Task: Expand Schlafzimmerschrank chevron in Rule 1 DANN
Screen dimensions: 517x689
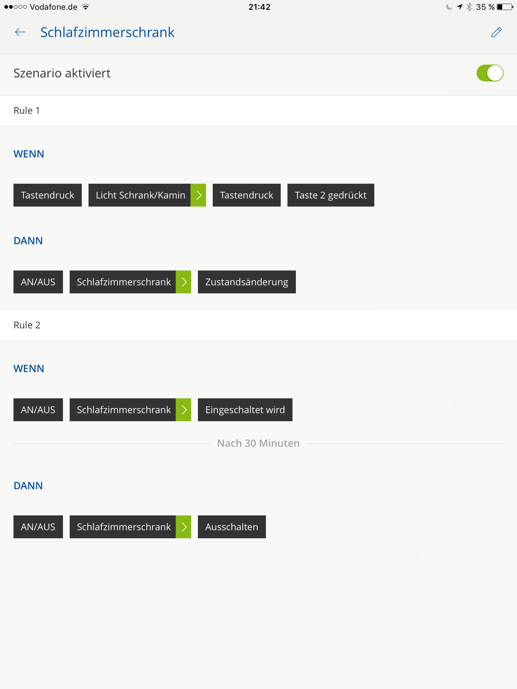Action: [x=183, y=282]
